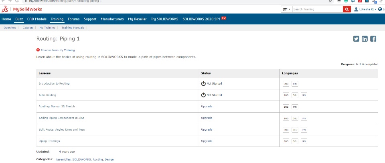Click SOLIDWORKS 2020 SP1 menu item
This screenshot has height=163, width=385.
[201, 19]
